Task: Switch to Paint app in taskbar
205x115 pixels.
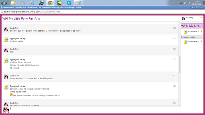Action: [78, 3]
